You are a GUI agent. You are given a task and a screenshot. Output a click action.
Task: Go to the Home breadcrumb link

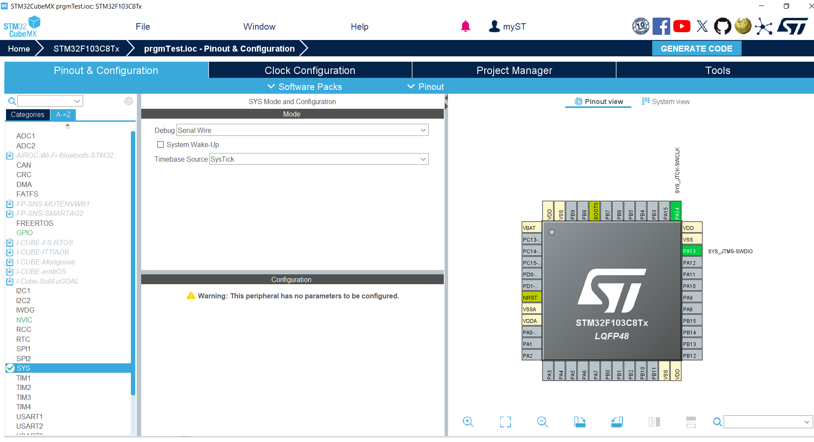18,49
